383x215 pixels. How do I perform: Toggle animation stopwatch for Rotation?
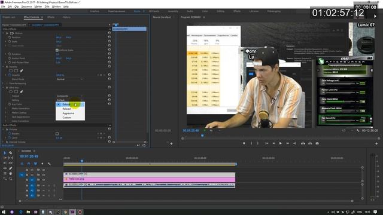coord(10,54)
